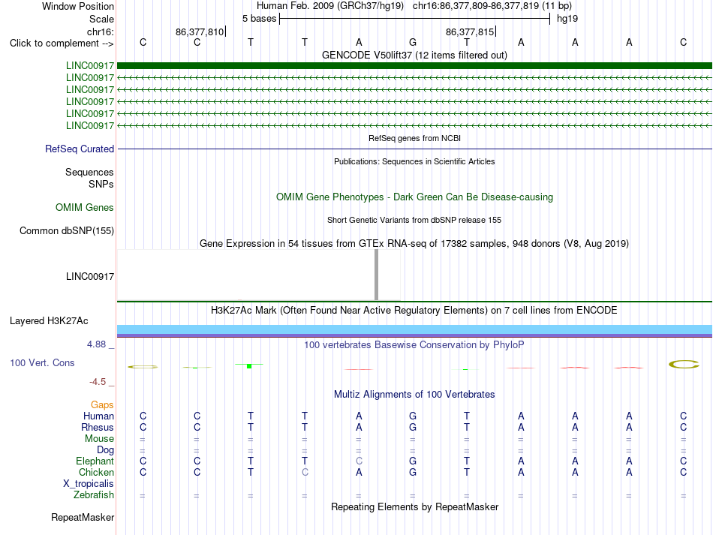Click the -4.5 lower conservation scale value
713x535 pixels.
click(98, 382)
